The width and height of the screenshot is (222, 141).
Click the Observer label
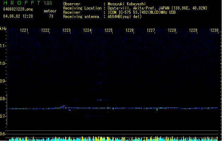pyautogui.click(x=72, y=4)
